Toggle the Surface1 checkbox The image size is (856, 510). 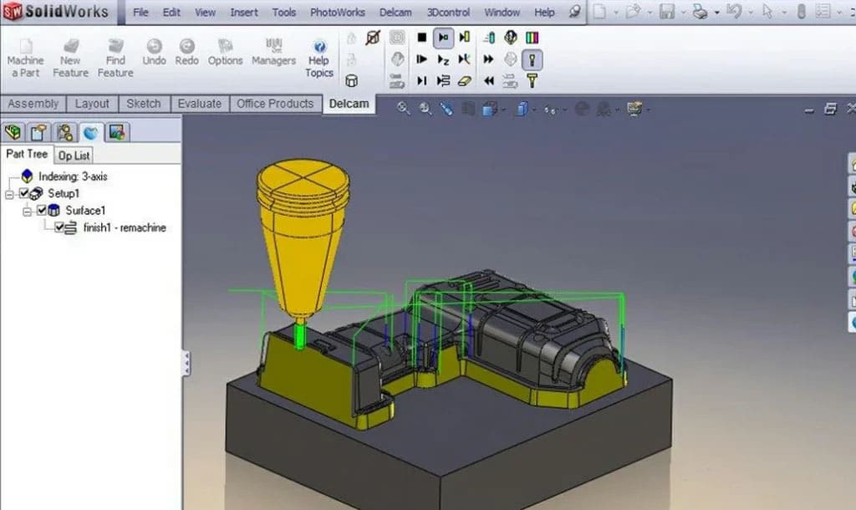pyautogui.click(x=42, y=211)
